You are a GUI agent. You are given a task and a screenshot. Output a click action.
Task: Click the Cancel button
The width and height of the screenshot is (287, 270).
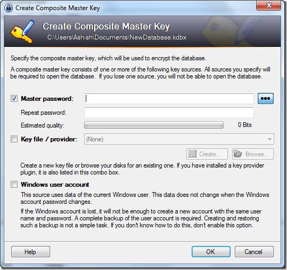(254, 251)
